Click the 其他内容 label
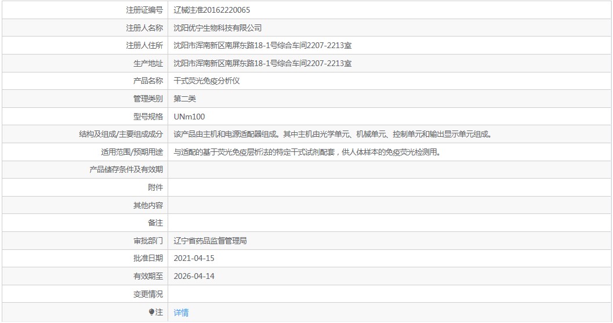This screenshot has width=613, height=323. (x=148, y=205)
